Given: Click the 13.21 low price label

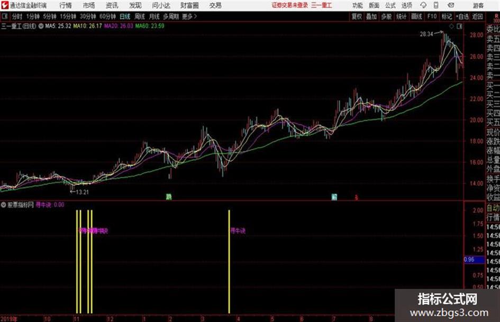Looking at the screenshot, I should coord(82,192).
